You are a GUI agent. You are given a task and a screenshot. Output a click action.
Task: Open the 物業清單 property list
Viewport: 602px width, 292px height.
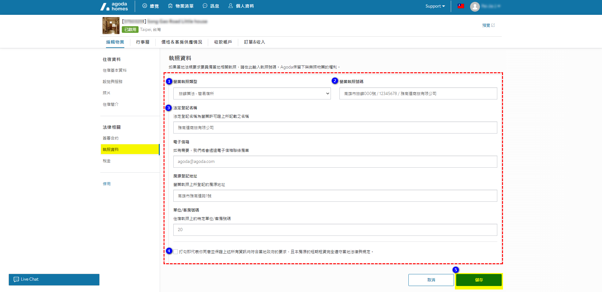point(181,6)
